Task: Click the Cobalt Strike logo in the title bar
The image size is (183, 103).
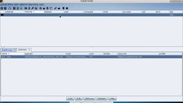Action: (x=1, y=1)
